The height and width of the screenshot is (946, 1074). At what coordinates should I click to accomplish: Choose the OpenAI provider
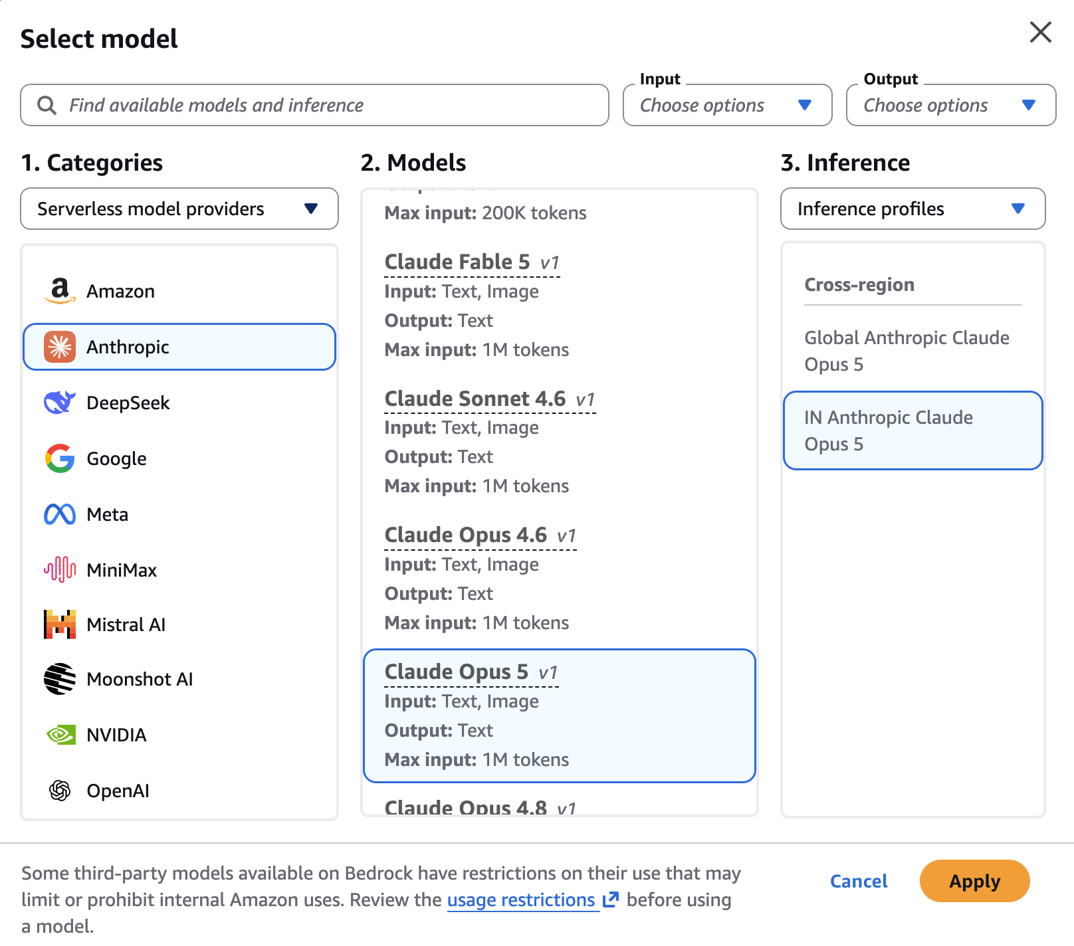click(x=179, y=791)
